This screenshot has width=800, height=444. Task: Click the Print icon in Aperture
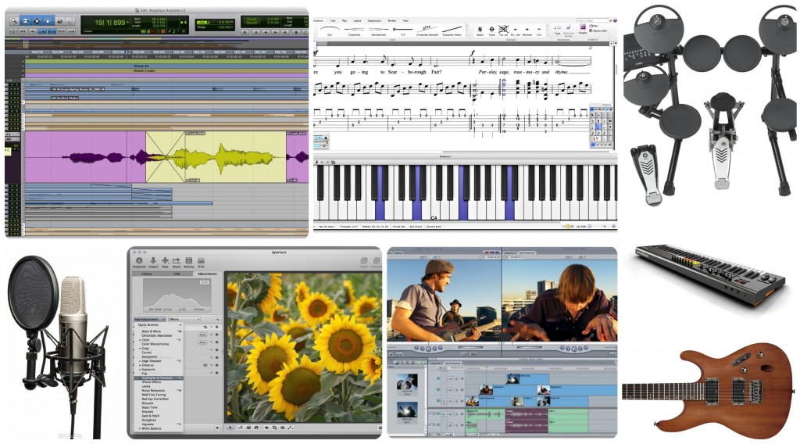201,263
